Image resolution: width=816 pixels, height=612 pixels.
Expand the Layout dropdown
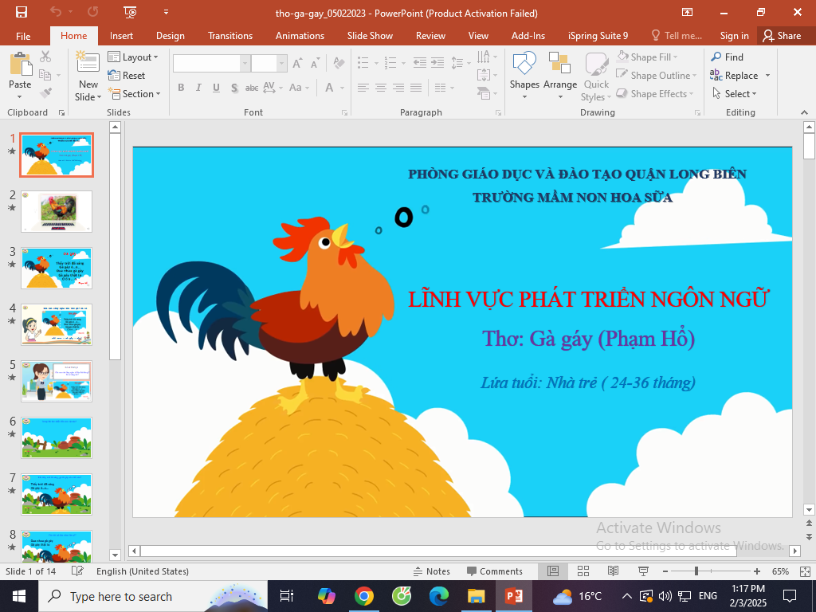(x=133, y=57)
